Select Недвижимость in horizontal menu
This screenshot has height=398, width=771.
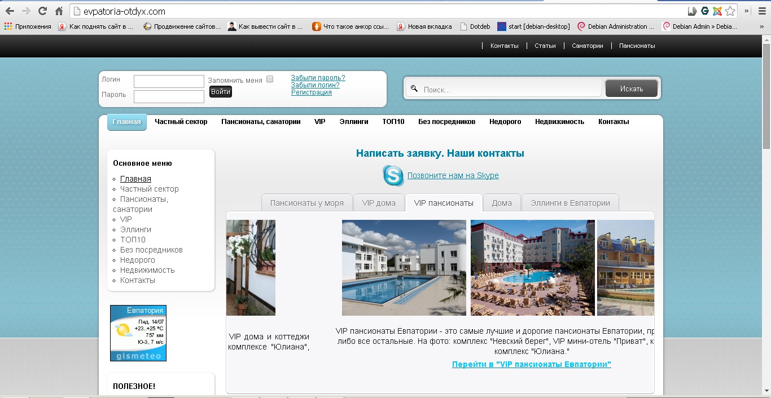click(x=560, y=122)
